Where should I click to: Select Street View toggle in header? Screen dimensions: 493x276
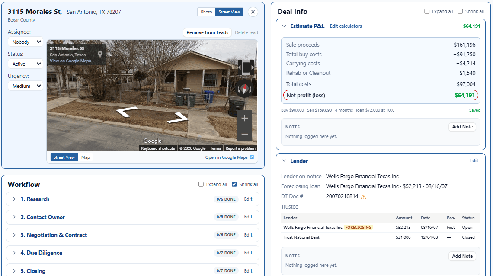[229, 12]
